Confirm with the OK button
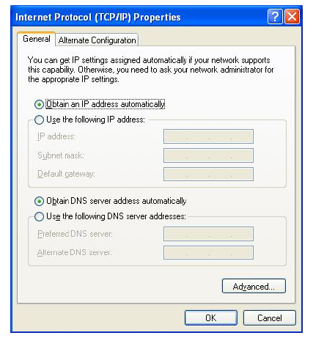The image size is (313, 338). click(x=211, y=318)
